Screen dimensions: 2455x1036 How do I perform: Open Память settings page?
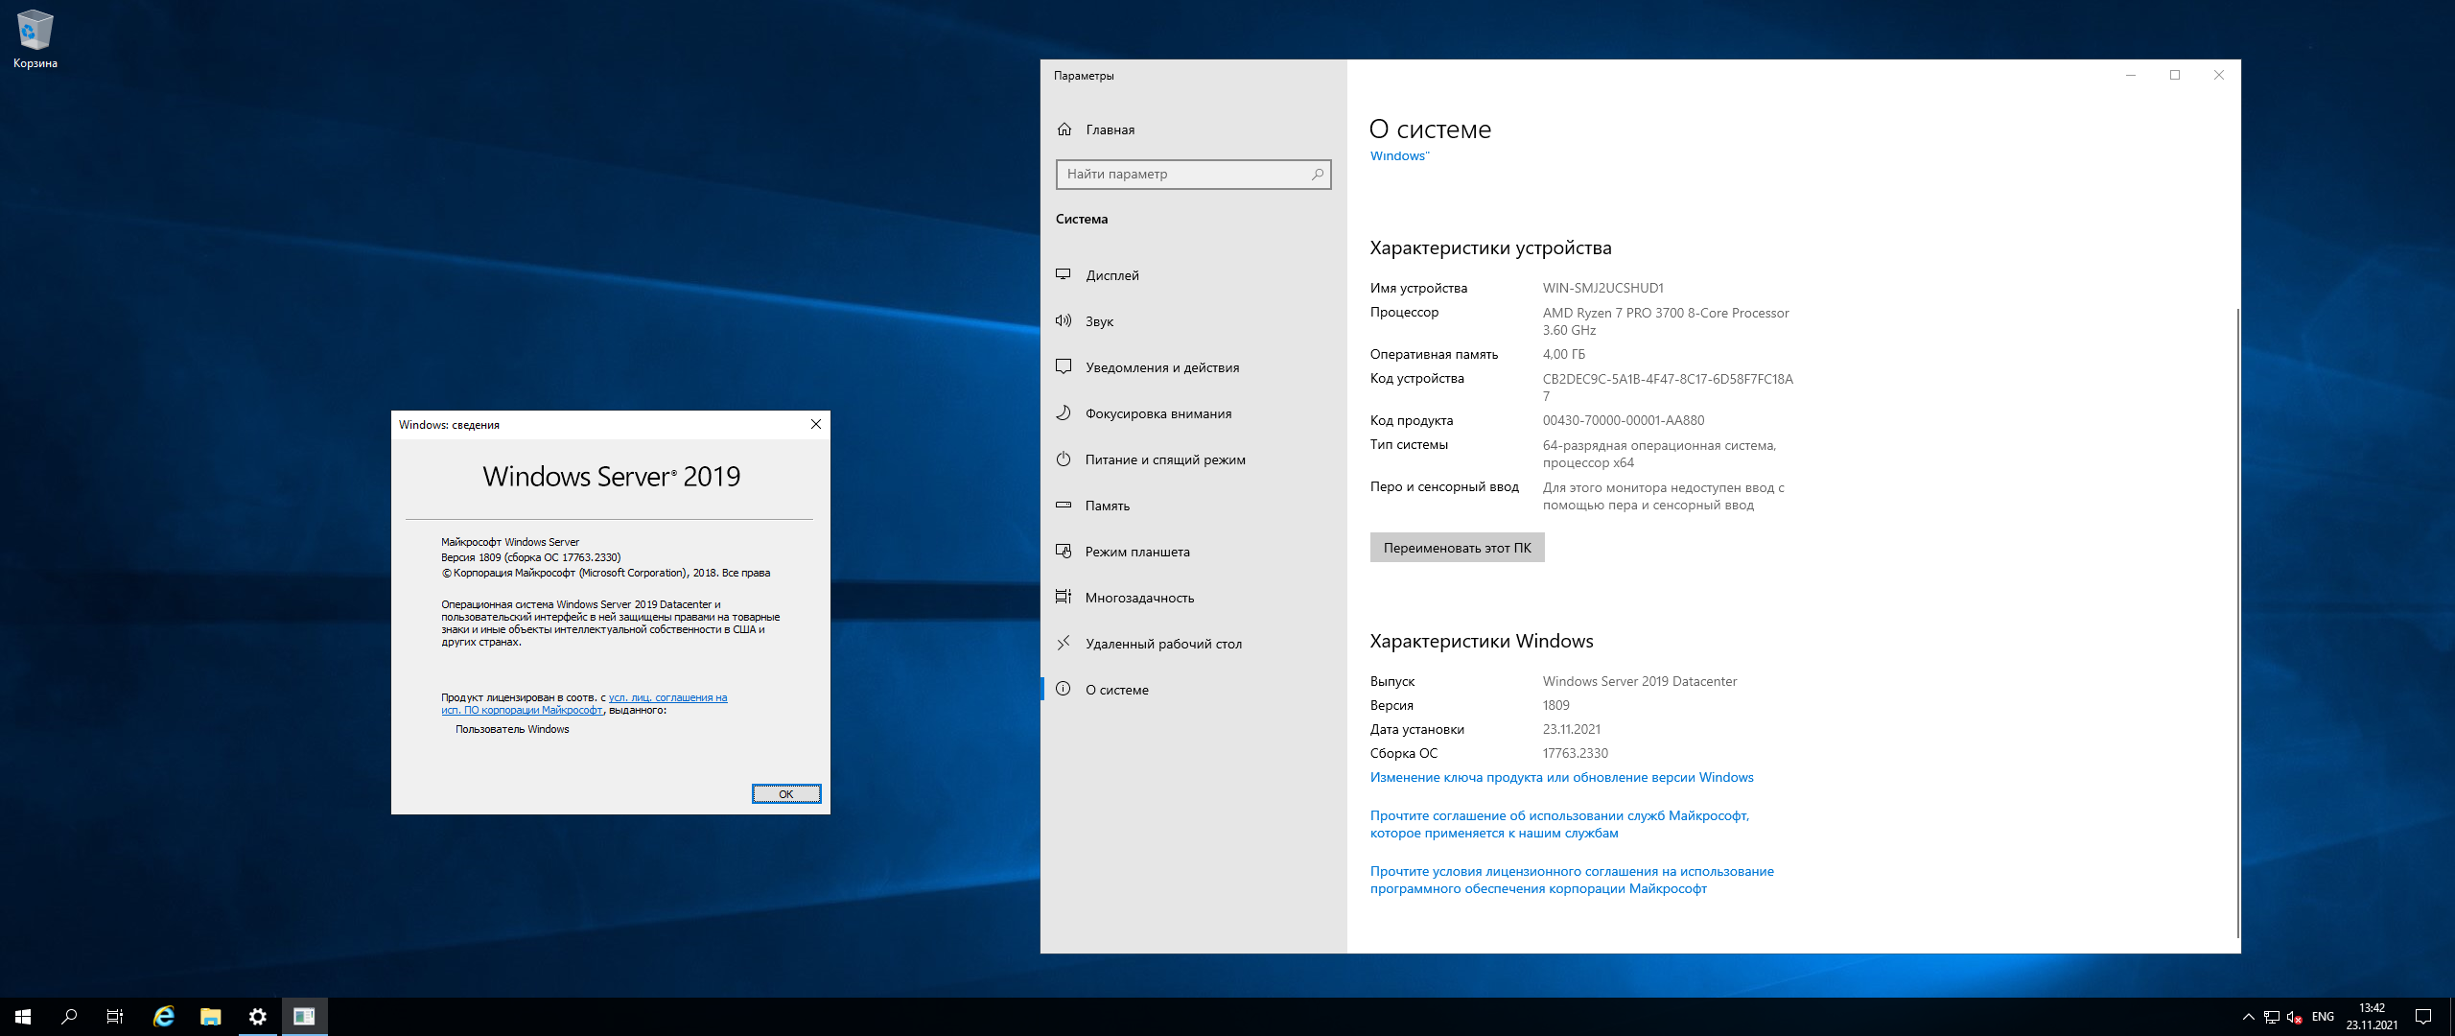click(x=1194, y=506)
